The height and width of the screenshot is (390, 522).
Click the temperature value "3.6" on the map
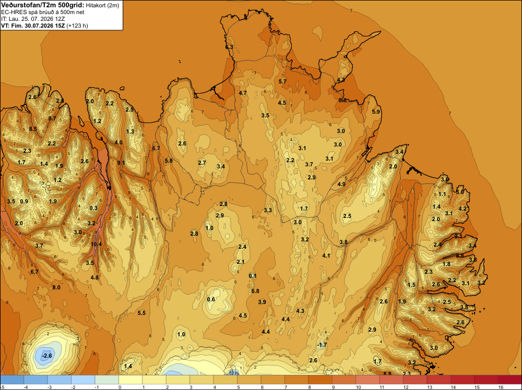(445, 179)
